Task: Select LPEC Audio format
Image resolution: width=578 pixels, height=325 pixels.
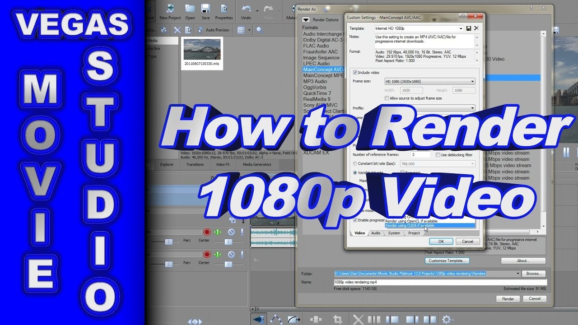Action: (x=316, y=64)
